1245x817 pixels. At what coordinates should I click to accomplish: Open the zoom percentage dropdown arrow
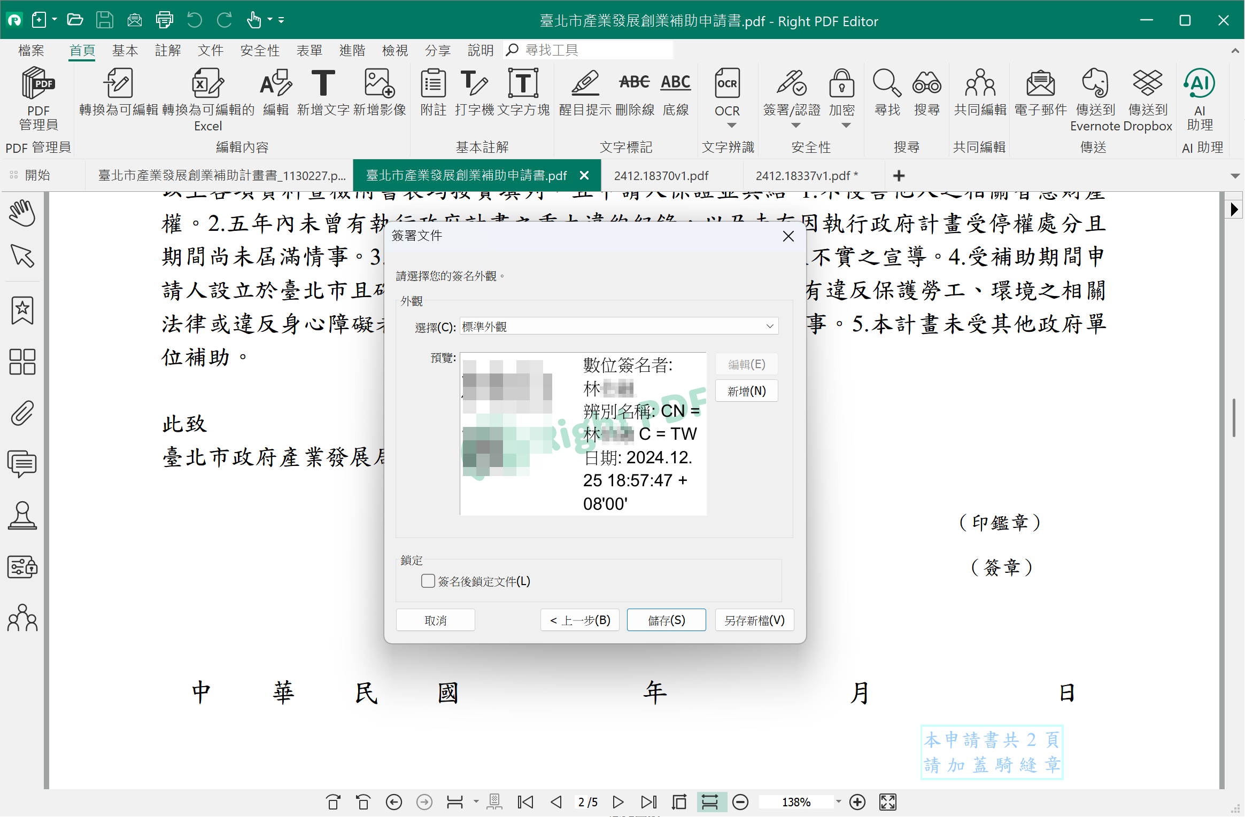[838, 802]
